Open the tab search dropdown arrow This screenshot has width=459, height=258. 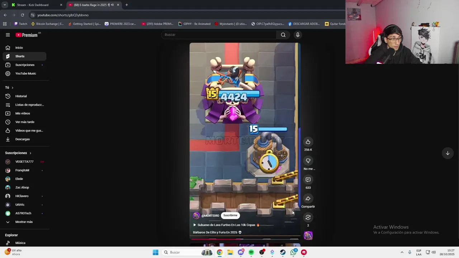coord(4,5)
